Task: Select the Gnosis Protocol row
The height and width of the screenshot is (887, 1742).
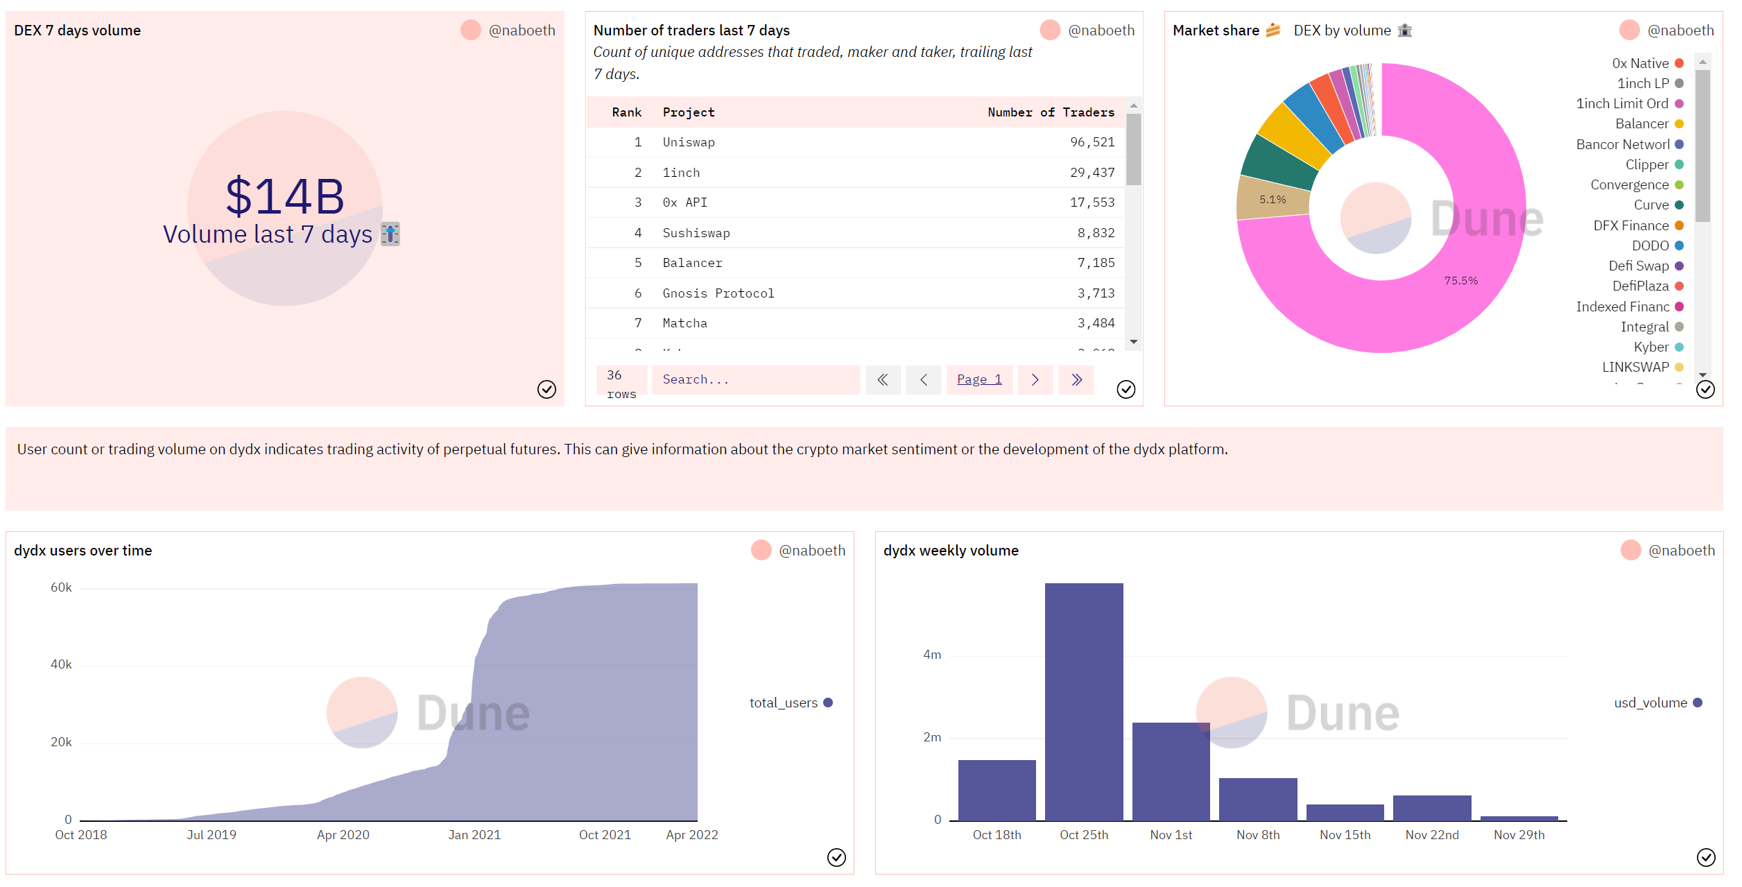Action: 855,293
